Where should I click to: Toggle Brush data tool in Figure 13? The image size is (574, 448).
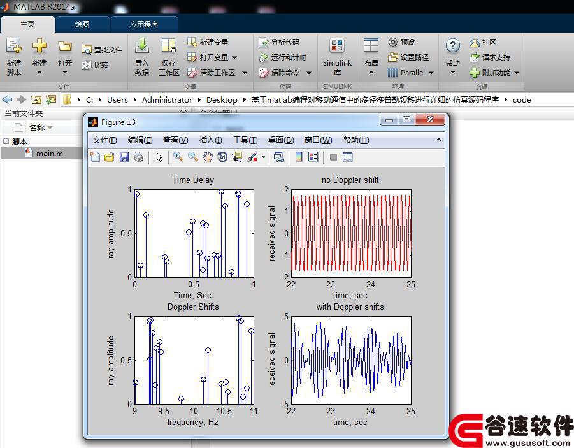pyautogui.click(x=252, y=157)
